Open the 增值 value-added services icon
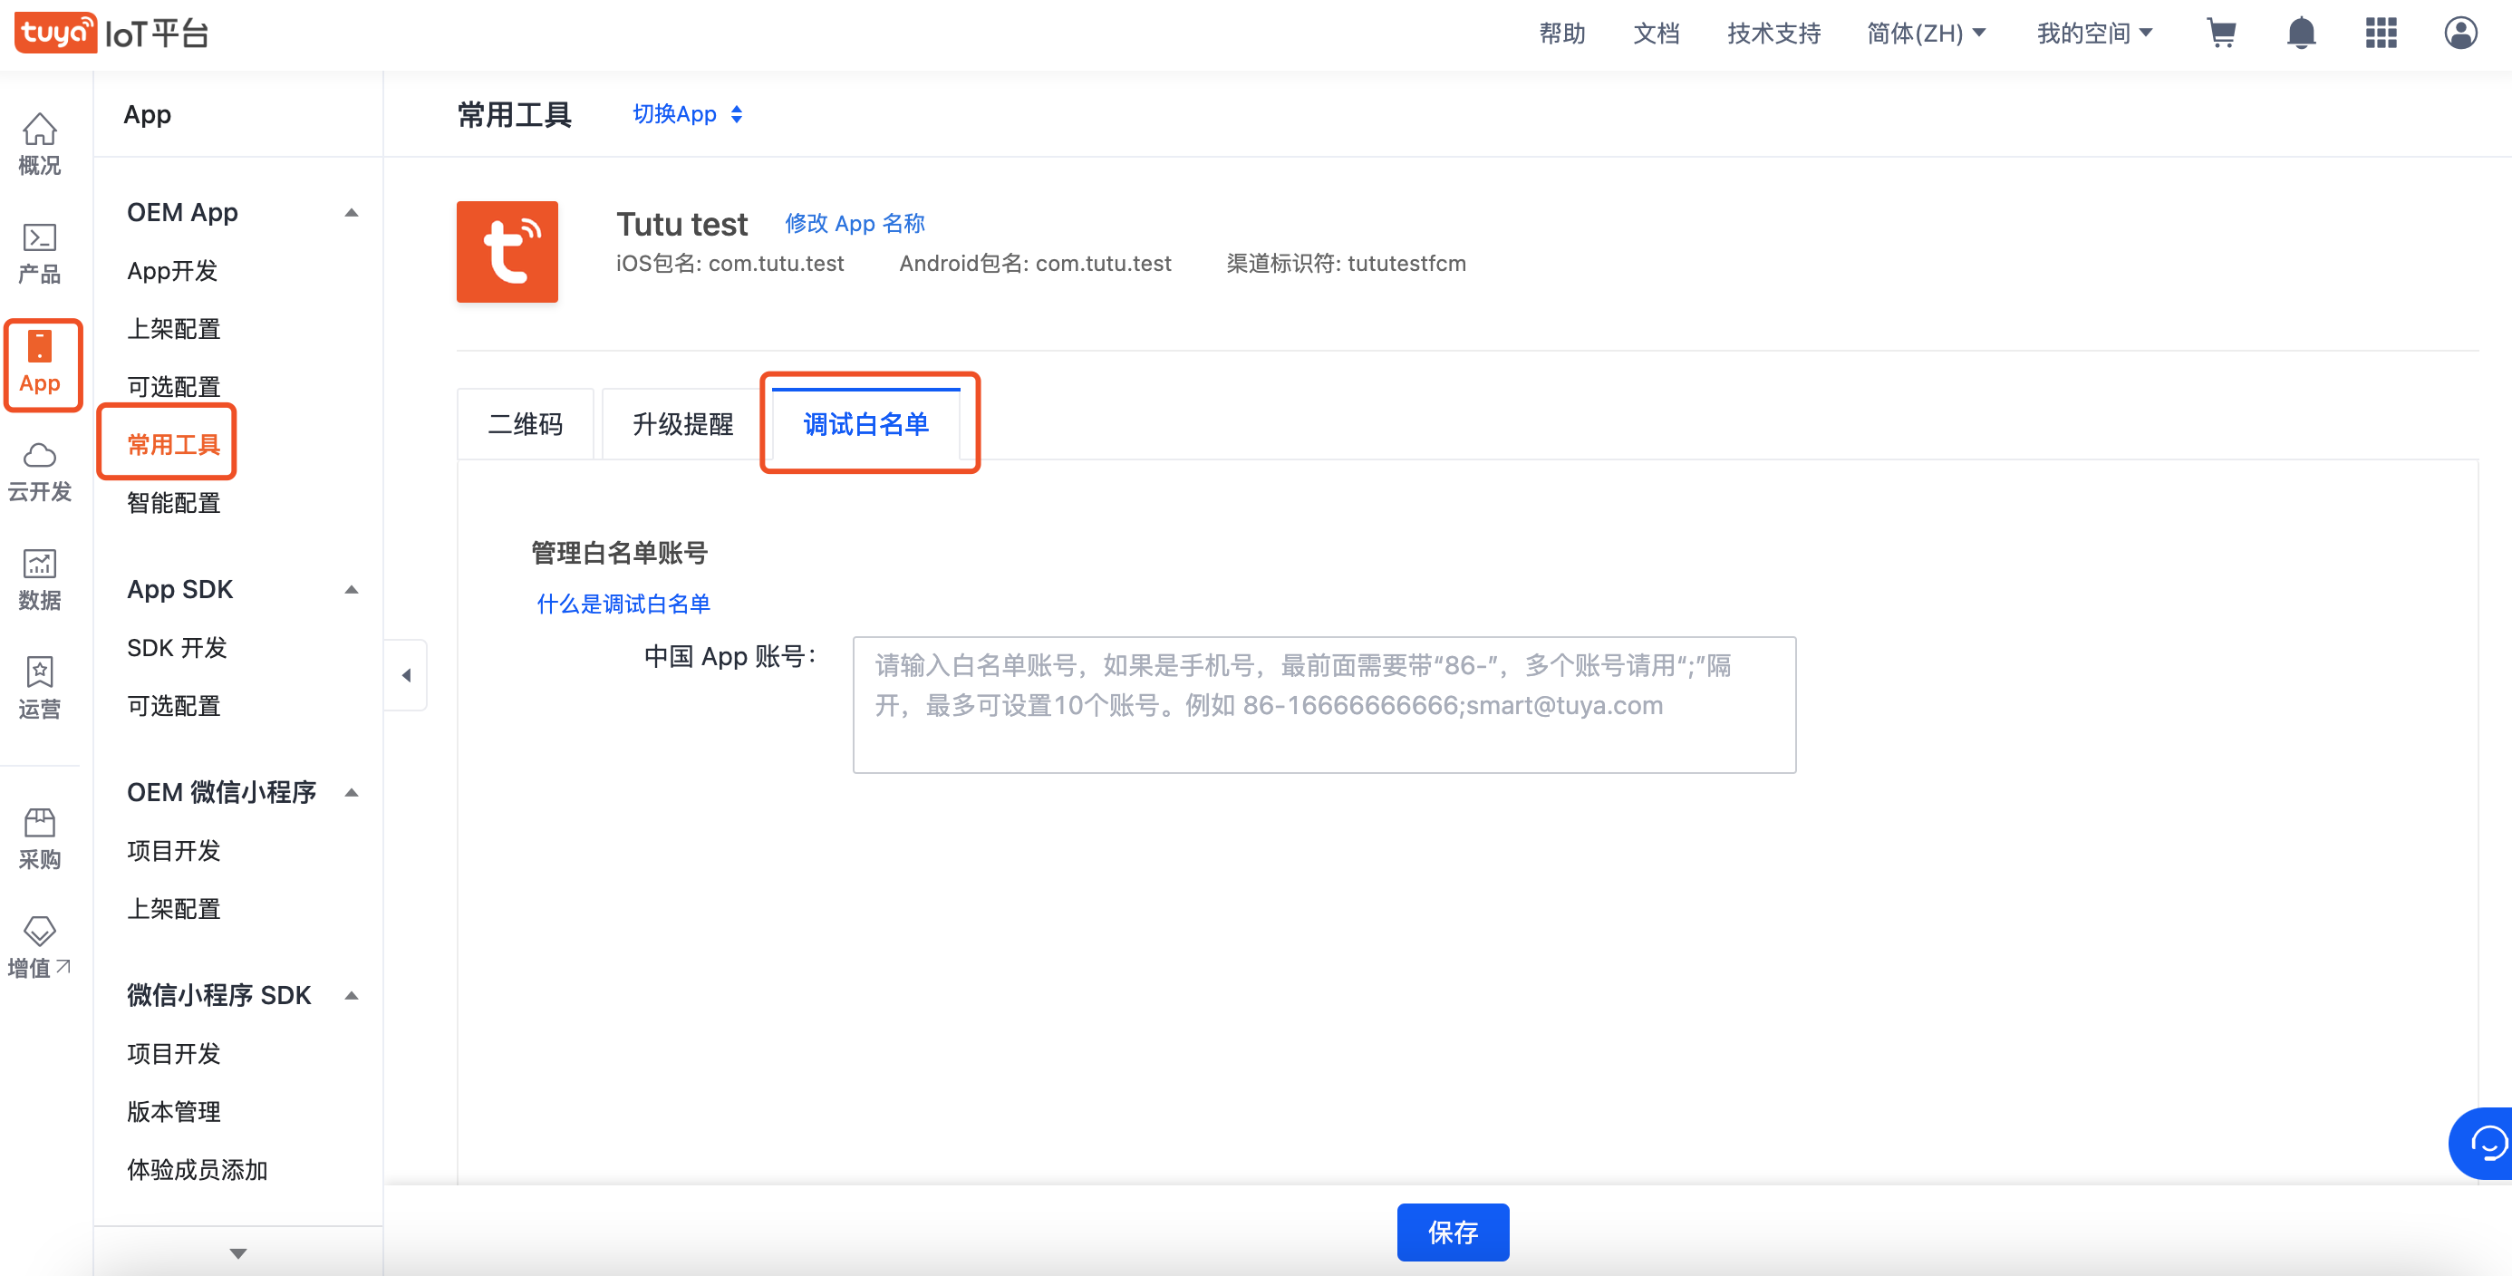This screenshot has width=2512, height=1276. (39, 947)
